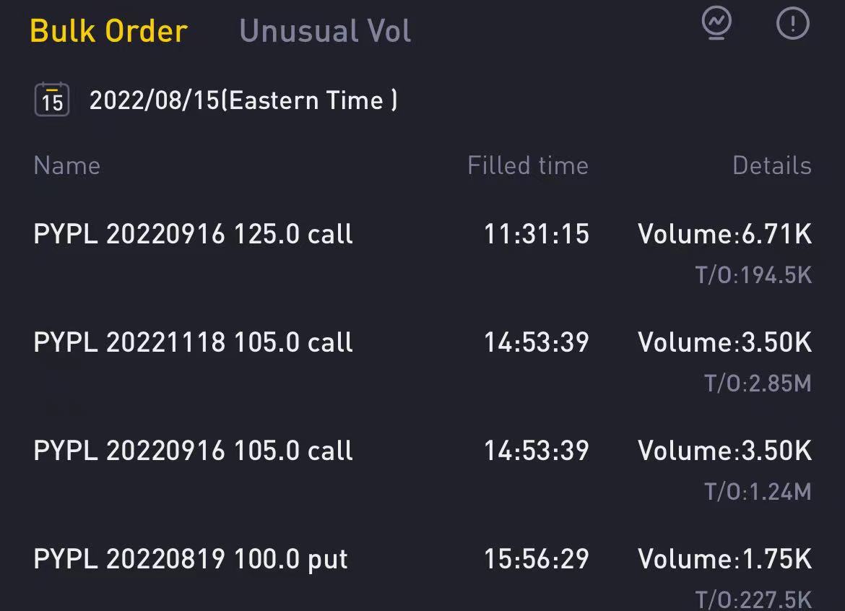Tap the T/O:1.24M turnover value

tap(758, 492)
